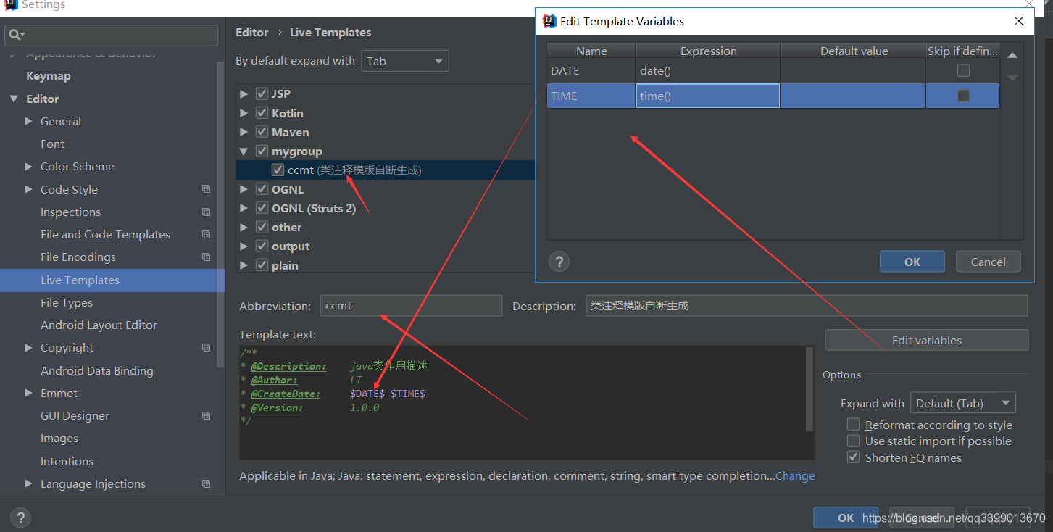Image resolution: width=1053 pixels, height=532 pixels.
Task: Click the Description input field
Action: pyautogui.click(x=807, y=306)
